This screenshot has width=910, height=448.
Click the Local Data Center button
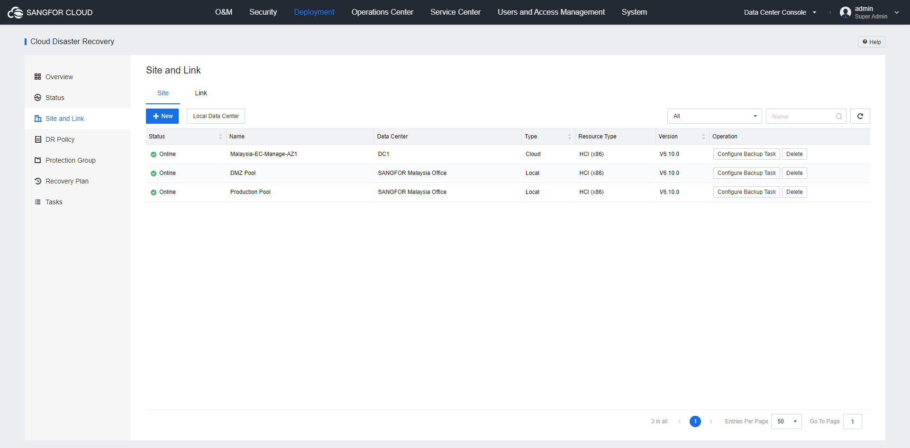(216, 116)
